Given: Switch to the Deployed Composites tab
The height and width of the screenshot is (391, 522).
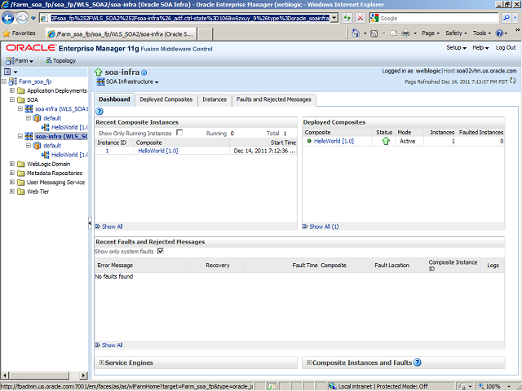Looking at the screenshot, I should click(166, 99).
